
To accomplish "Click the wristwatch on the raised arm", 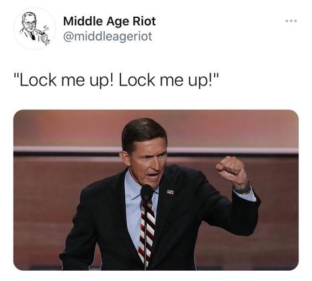I will [x=241, y=189].
